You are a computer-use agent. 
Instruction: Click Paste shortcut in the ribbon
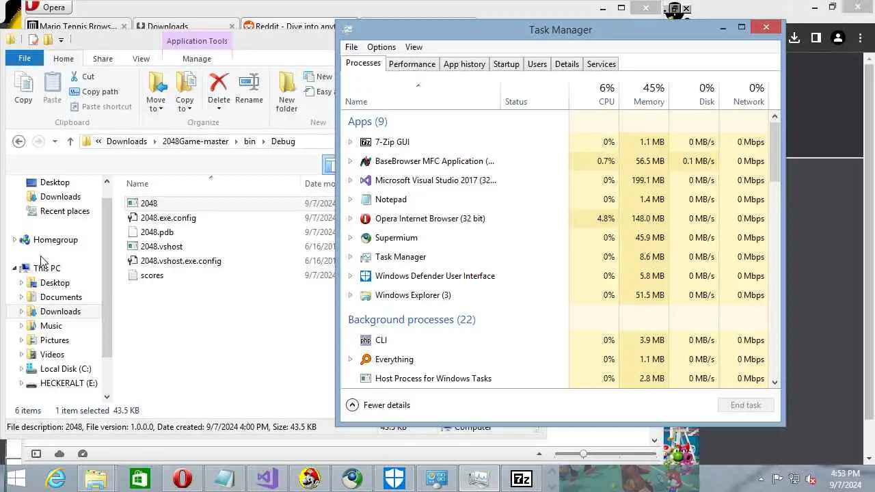(100, 107)
